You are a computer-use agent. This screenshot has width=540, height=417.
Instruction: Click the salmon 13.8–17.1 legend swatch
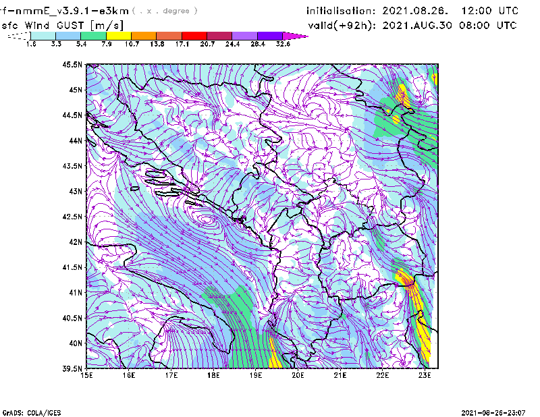click(169, 36)
